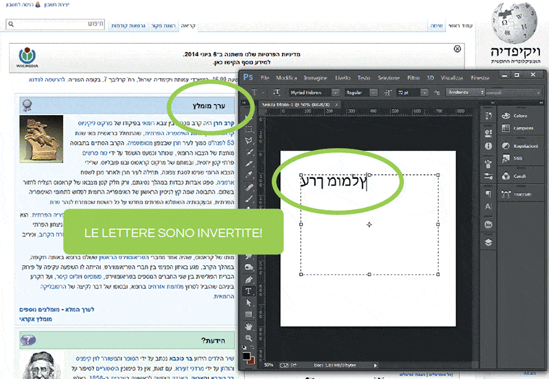Open the Canali channels panel
The height and width of the screenshot is (379, 549).
pyautogui.click(x=520, y=176)
